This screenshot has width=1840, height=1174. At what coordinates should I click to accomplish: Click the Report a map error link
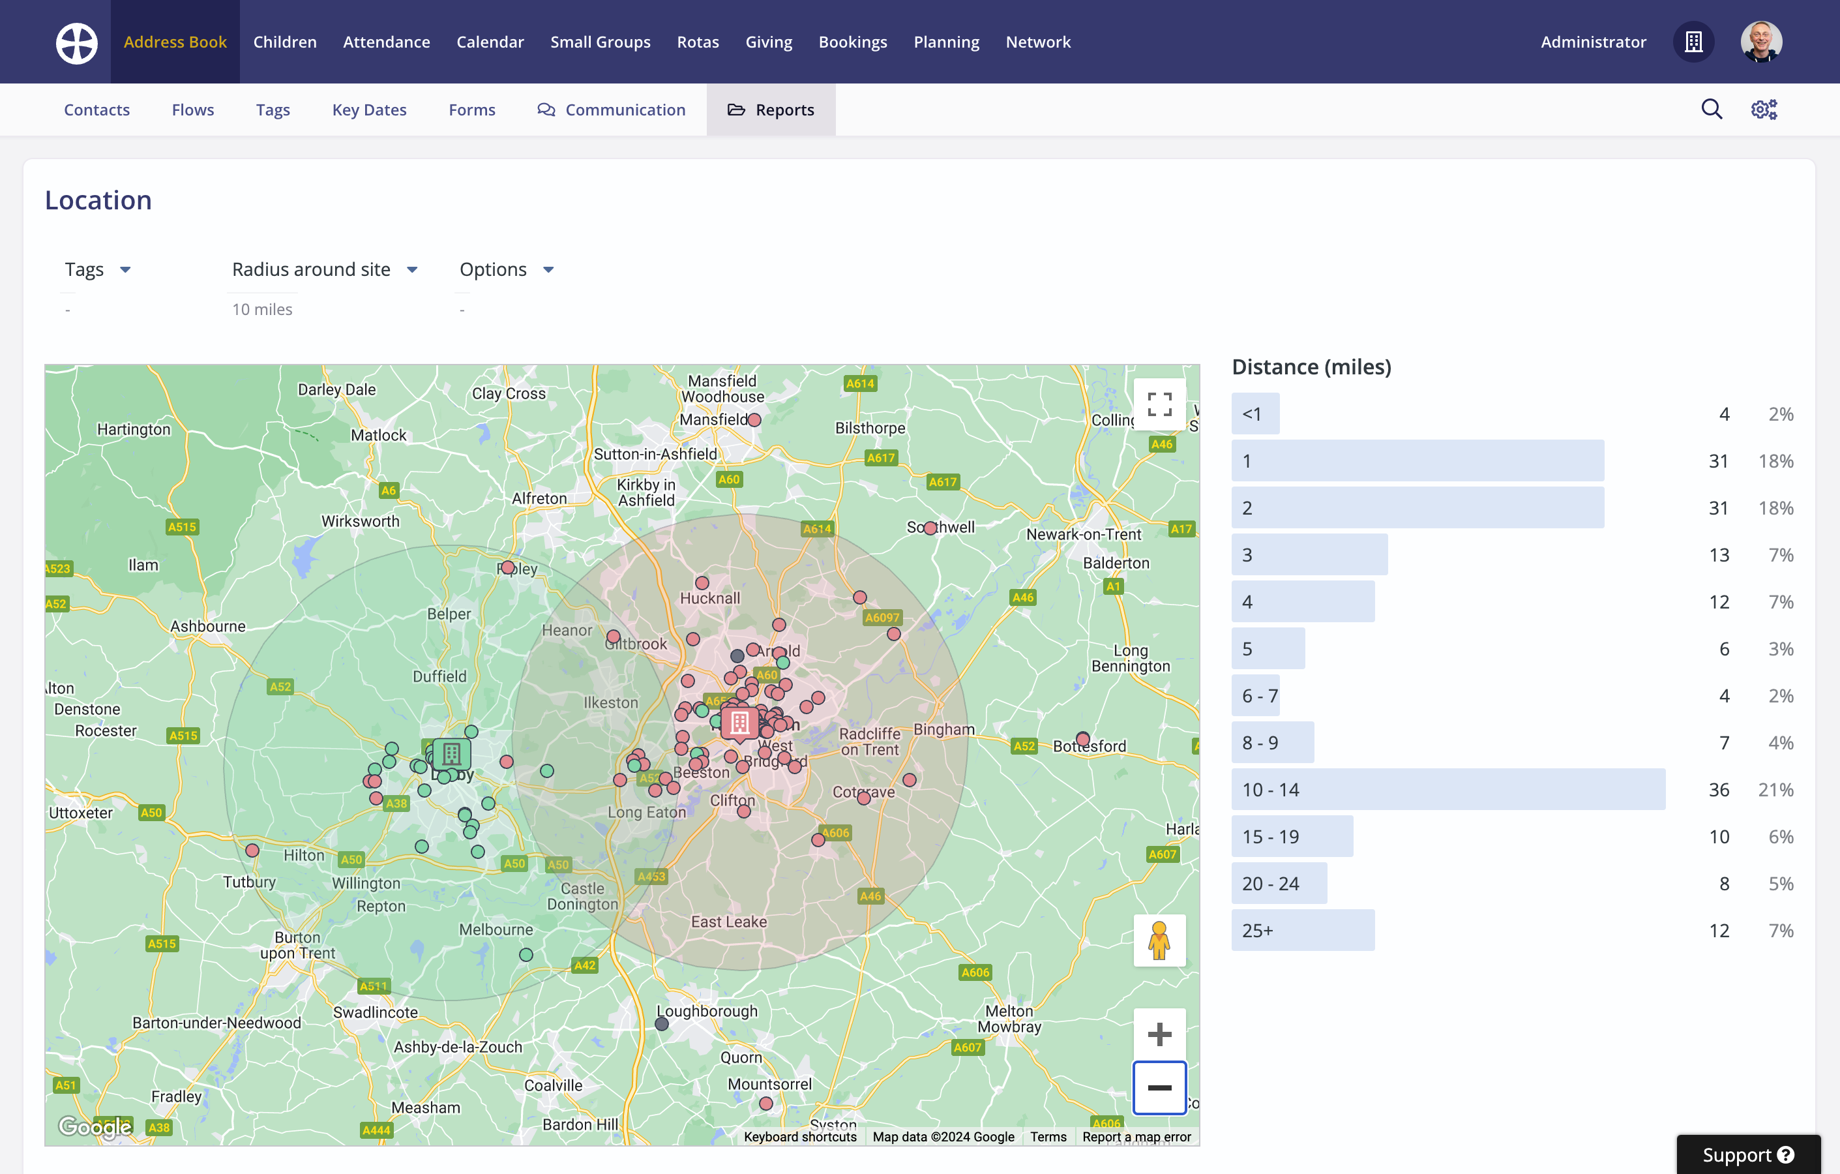[1136, 1137]
